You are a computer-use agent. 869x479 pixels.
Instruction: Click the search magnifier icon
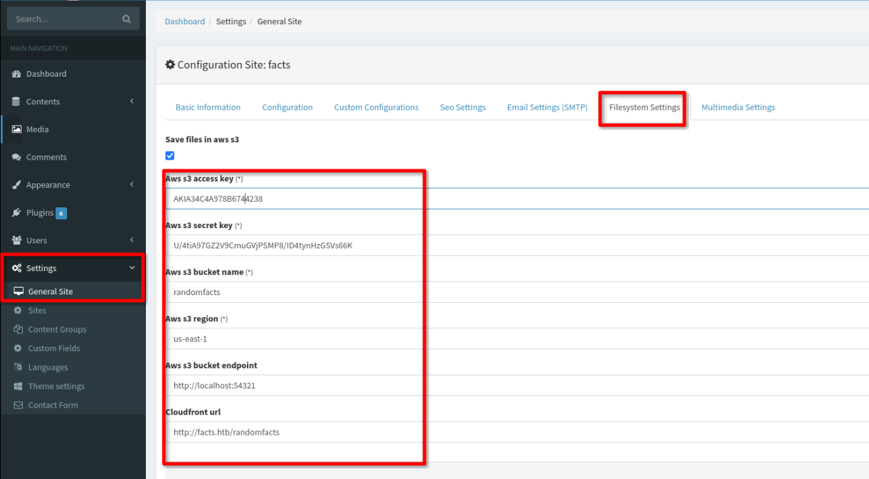click(126, 18)
